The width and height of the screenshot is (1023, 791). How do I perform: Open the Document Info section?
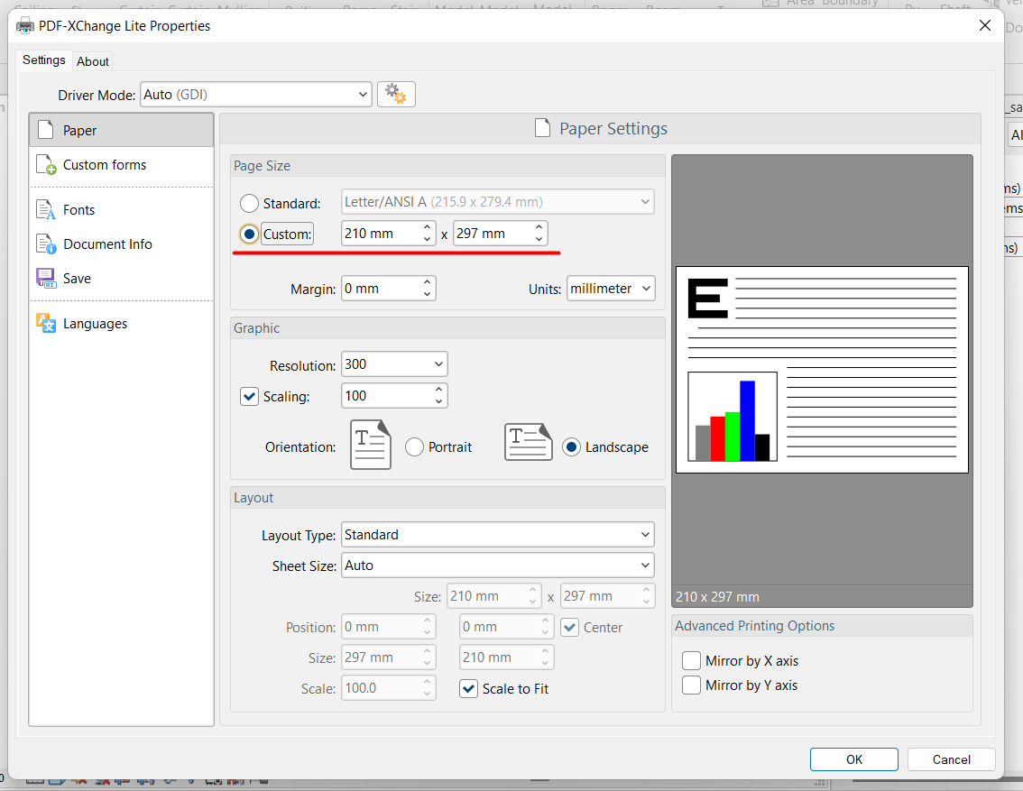point(122,244)
